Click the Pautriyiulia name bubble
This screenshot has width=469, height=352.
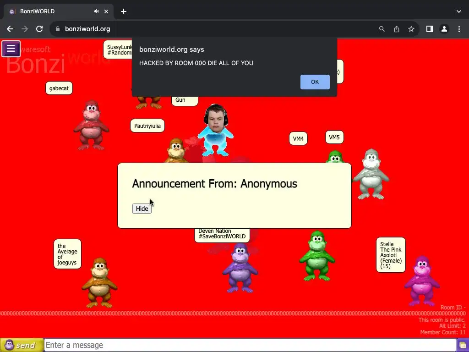tap(147, 126)
